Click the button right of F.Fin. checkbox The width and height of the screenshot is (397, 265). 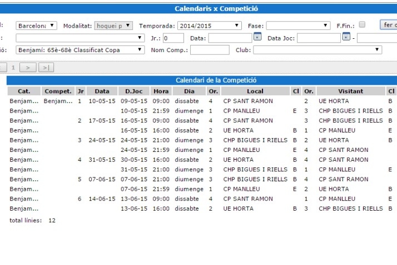click(x=388, y=25)
